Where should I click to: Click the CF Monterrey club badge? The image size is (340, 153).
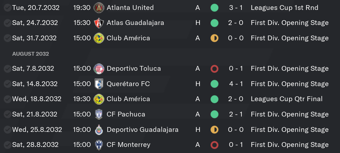[99, 145]
